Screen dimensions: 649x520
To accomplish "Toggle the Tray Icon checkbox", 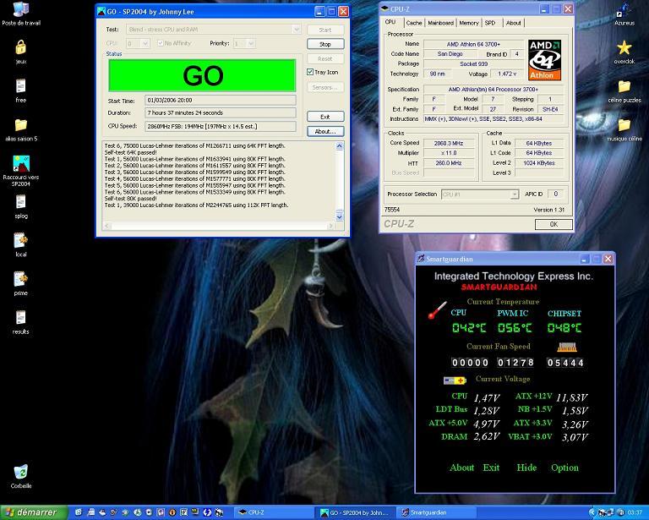I will [x=310, y=72].
